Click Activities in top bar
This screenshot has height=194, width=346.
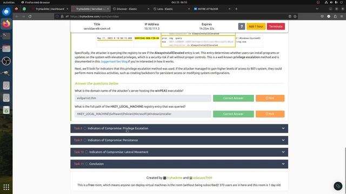point(9,2)
